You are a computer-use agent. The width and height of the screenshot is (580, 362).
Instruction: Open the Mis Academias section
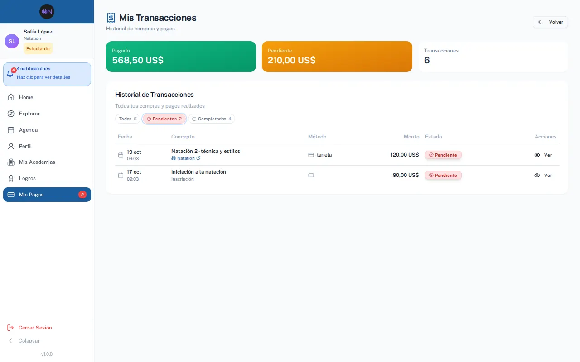(x=47, y=162)
